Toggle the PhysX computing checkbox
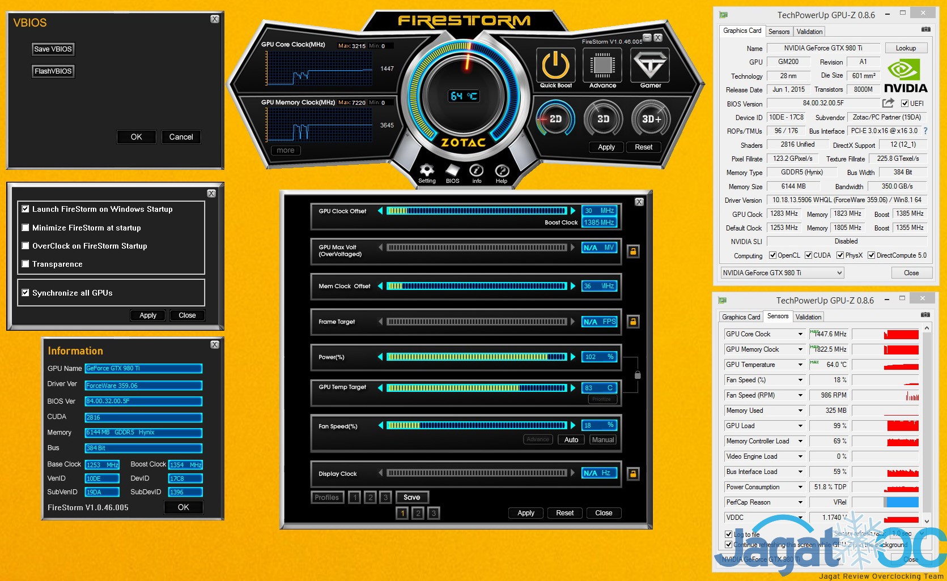Viewport: 947px width, 581px height. click(840, 255)
